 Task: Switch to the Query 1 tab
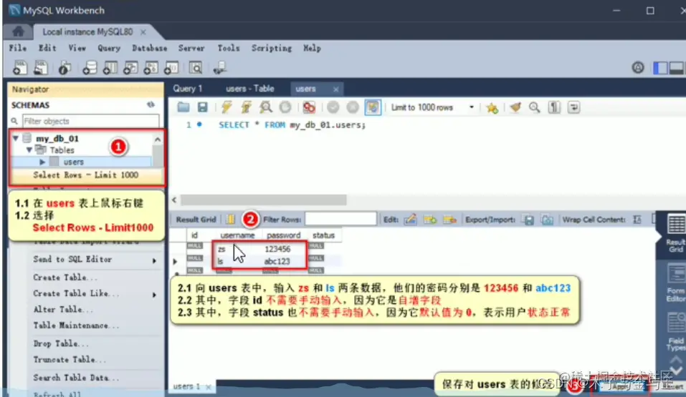188,89
